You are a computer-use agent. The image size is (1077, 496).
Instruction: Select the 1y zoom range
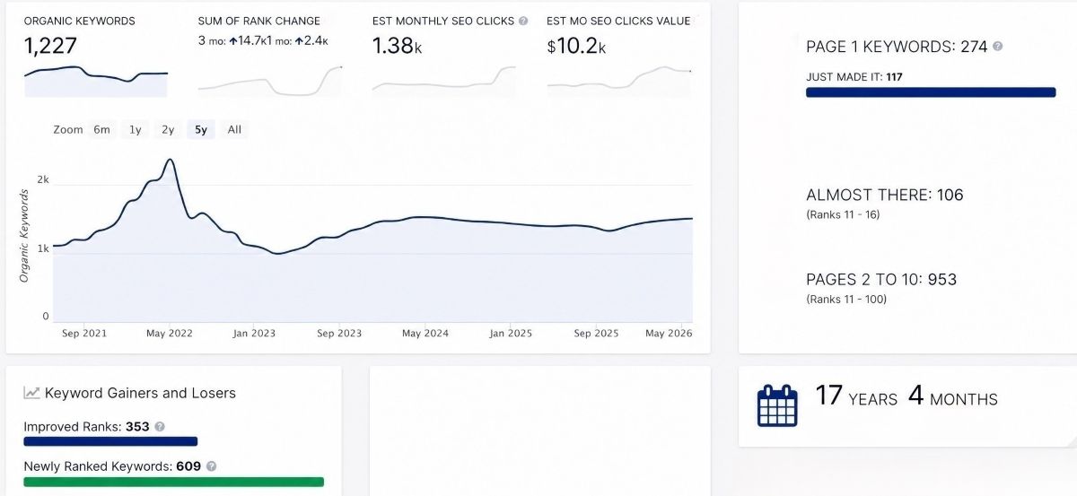[135, 130]
